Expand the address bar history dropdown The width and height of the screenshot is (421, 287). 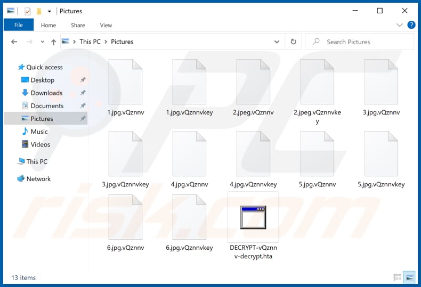tap(277, 42)
